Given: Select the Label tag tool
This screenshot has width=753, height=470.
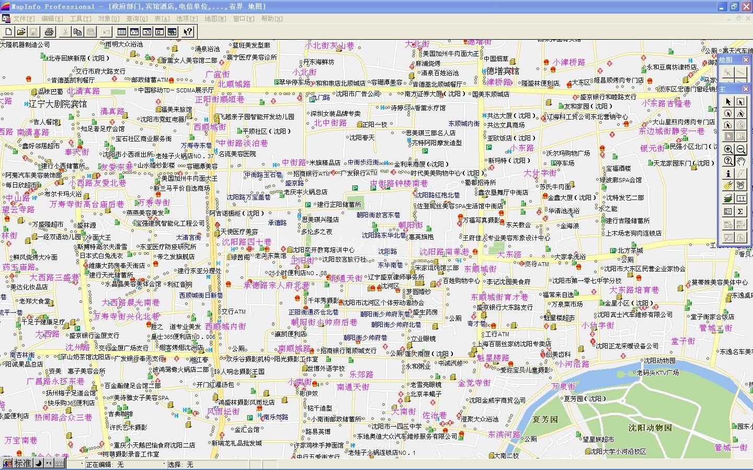Looking at the screenshot, I should tap(728, 185).
